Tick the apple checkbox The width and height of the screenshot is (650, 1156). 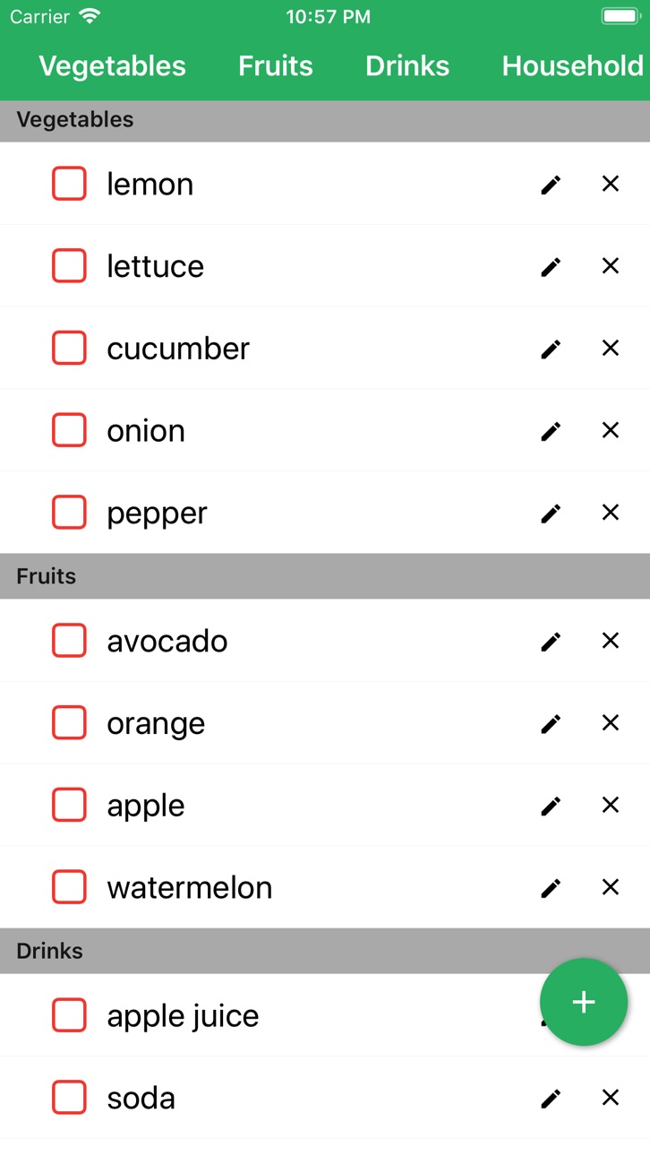click(x=69, y=805)
